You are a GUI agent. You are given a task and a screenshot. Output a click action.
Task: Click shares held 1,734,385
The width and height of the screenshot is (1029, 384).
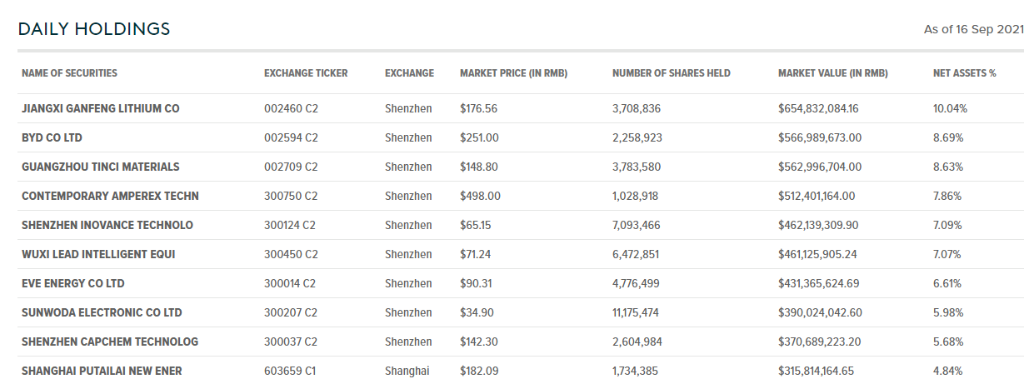tap(636, 371)
